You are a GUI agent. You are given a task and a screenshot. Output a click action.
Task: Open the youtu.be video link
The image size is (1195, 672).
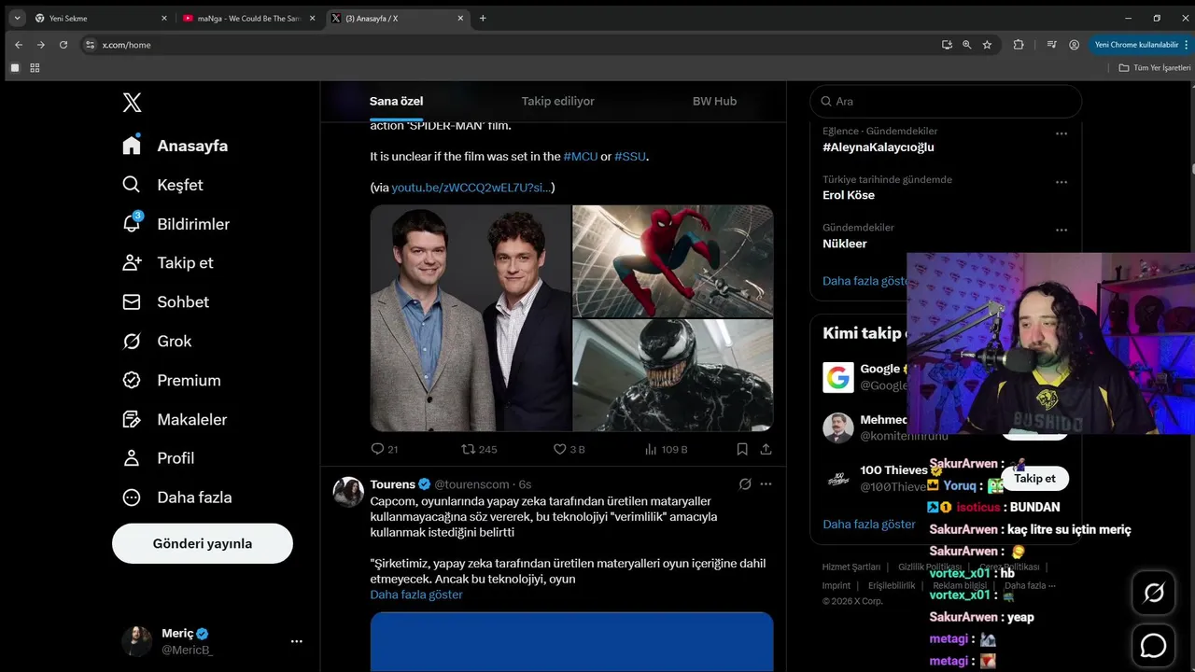[x=471, y=188]
